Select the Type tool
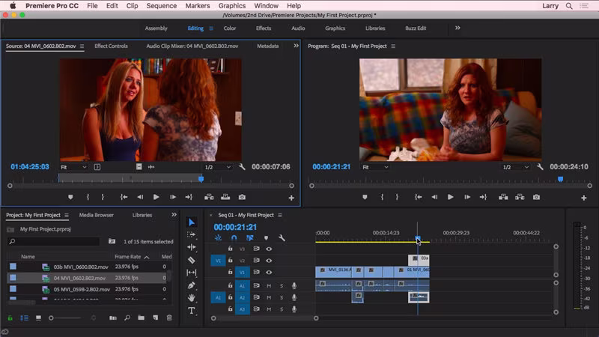 [191, 311]
